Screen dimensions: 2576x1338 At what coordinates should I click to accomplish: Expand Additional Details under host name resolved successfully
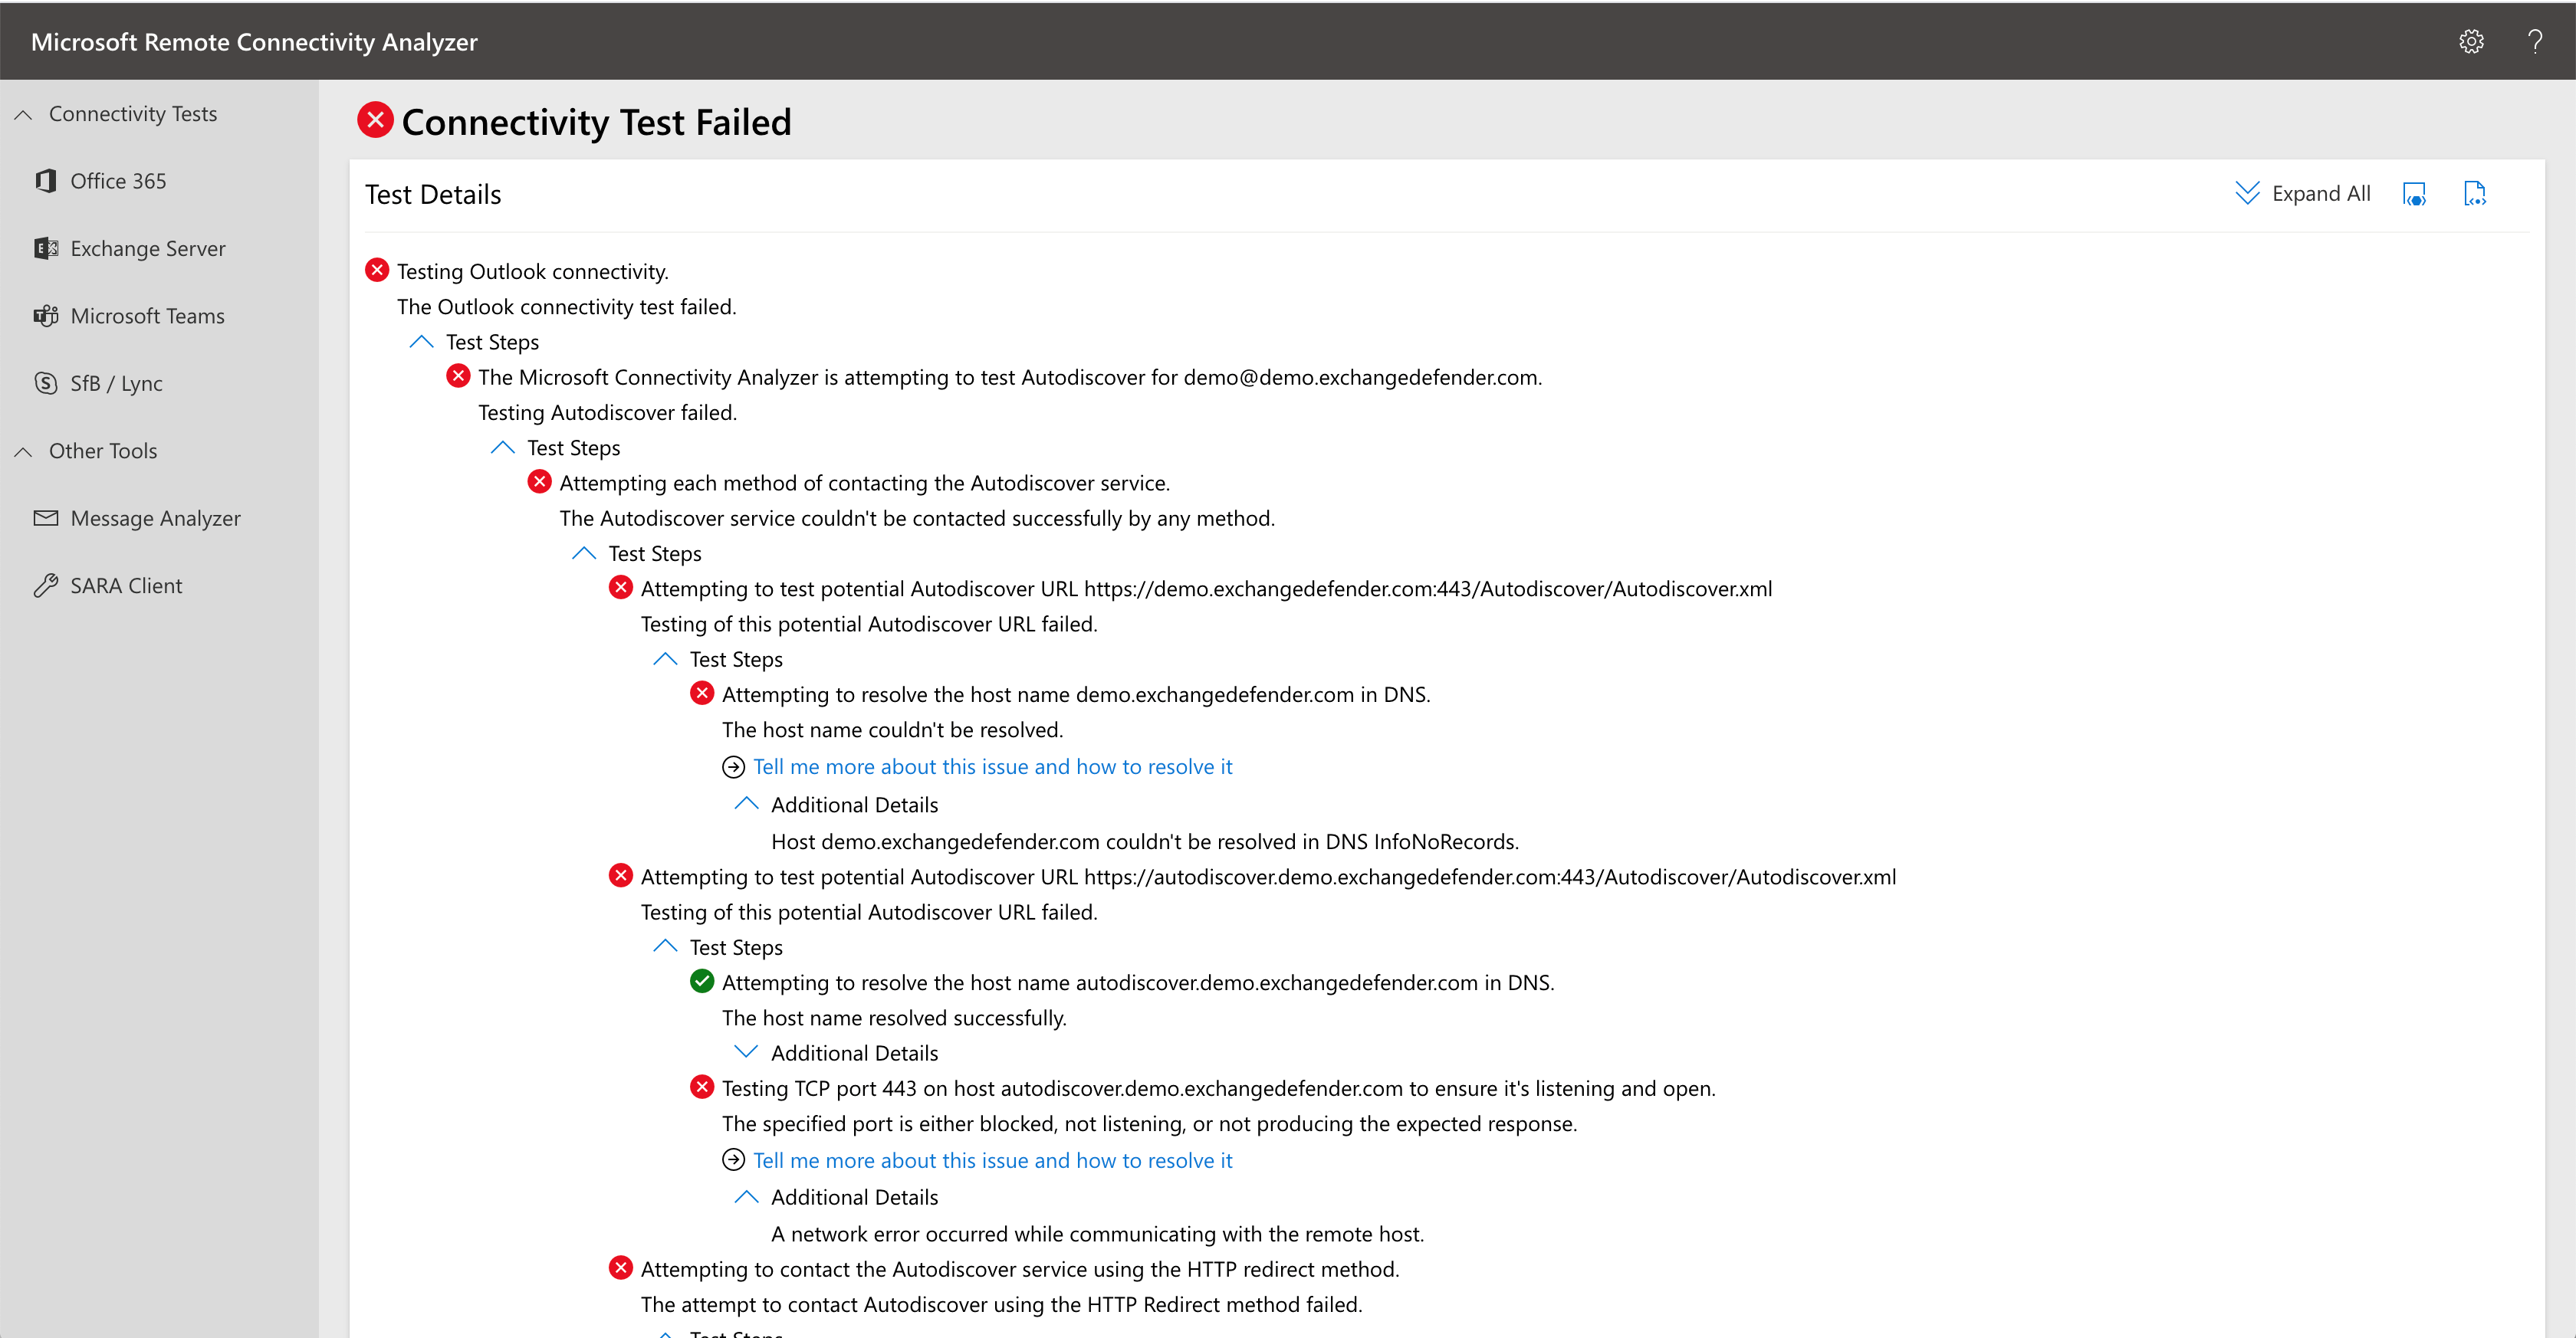pyautogui.click(x=746, y=1052)
